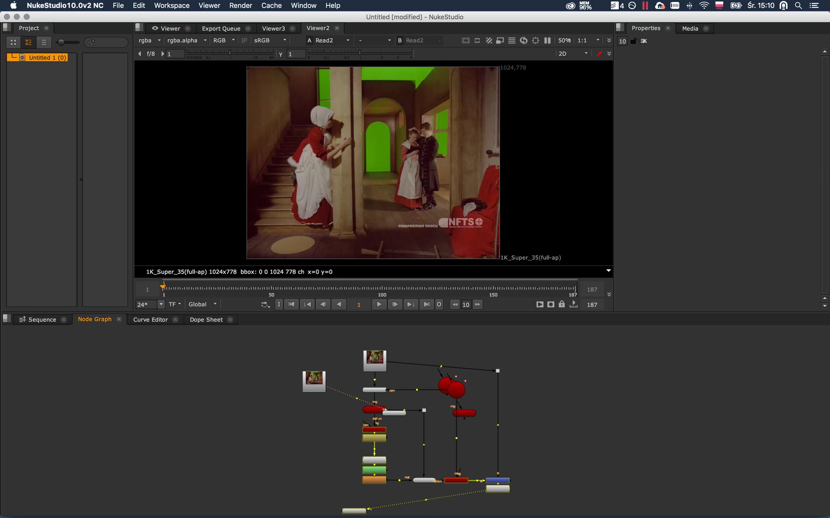Click the viewer target/crosshair icon

(x=536, y=40)
